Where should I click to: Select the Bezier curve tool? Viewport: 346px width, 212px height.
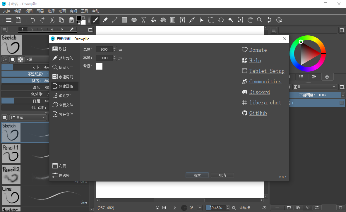144,20
